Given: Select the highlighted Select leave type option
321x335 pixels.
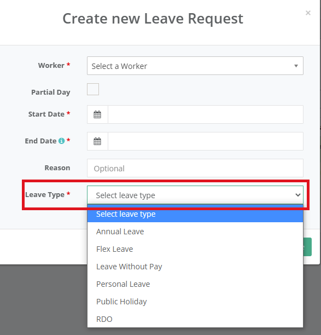Looking at the screenshot, I should click(195, 214).
